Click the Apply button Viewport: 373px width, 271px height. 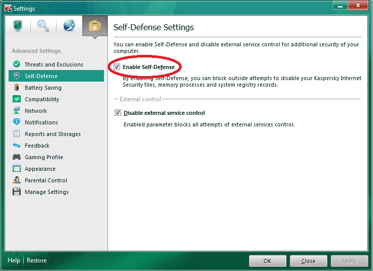pos(349,261)
